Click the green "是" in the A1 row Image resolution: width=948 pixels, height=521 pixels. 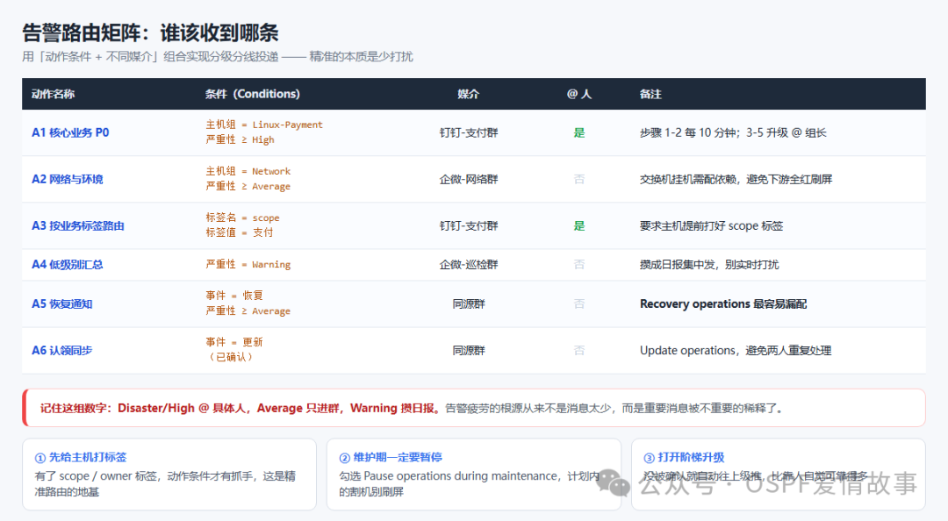coord(579,133)
